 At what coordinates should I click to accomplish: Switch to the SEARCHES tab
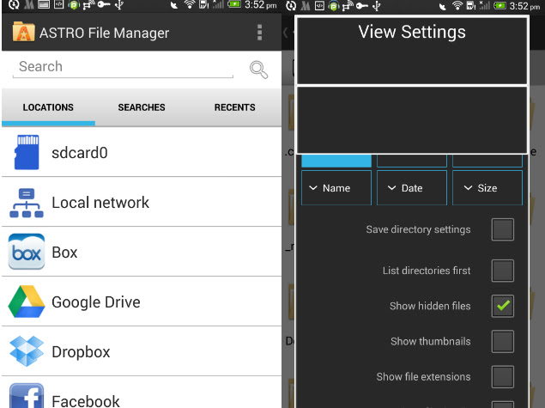coord(142,107)
